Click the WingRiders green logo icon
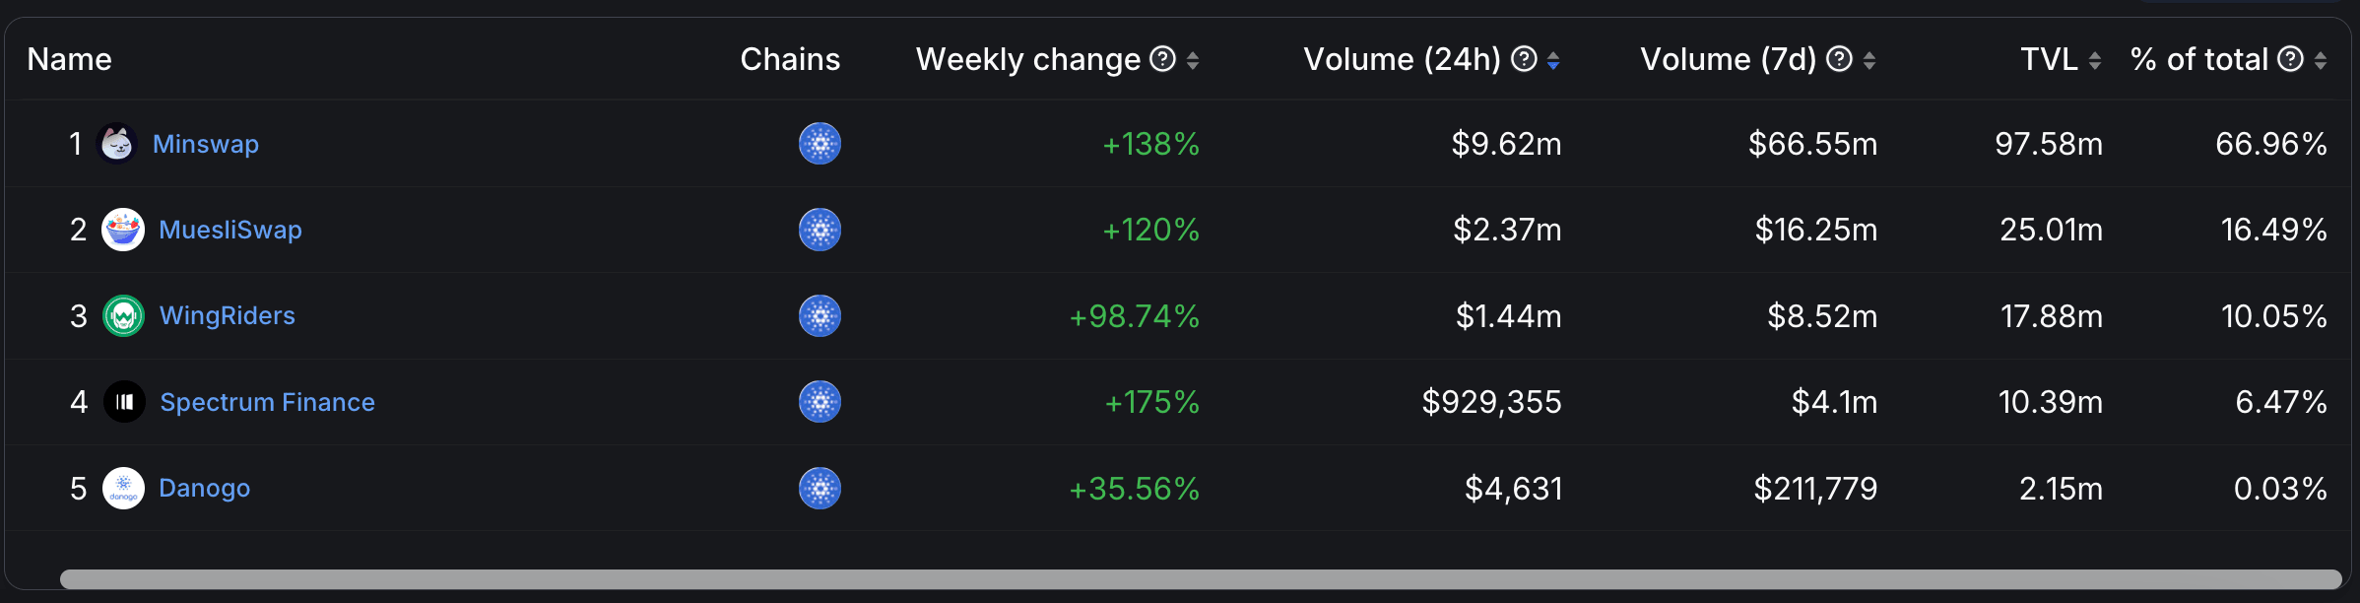This screenshot has height=603, width=2360. click(123, 316)
